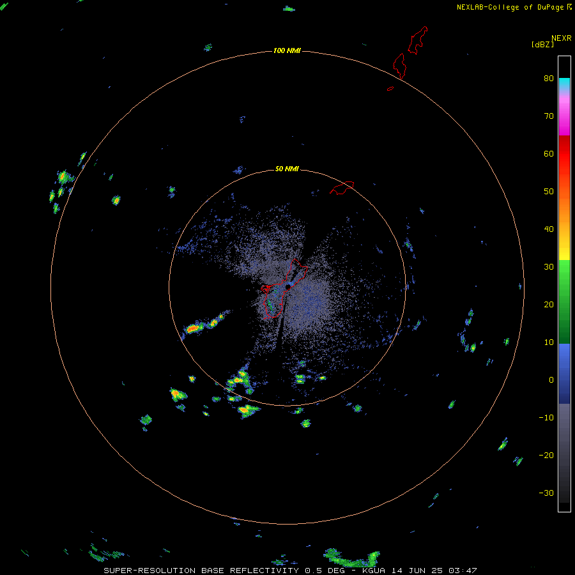Click the 50 NMI range ring label
The image size is (575, 575).
pyautogui.click(x=287, y=169)
